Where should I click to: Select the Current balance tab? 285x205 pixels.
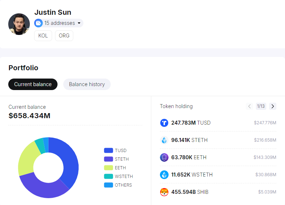pyautogui.click(x=33, y=84)
